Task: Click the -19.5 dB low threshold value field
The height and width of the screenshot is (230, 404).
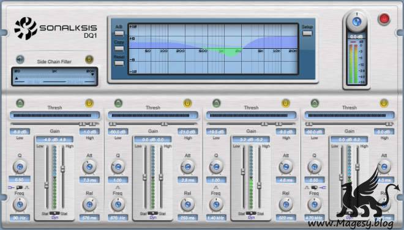Action: tap(216, 132)
